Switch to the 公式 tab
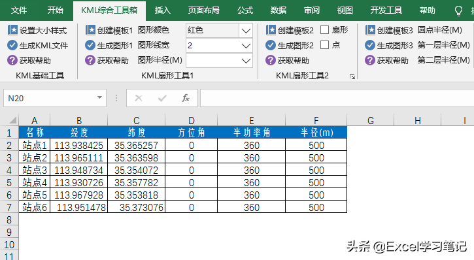The height and width of the screenshot is (260, 474). [245, 10]
